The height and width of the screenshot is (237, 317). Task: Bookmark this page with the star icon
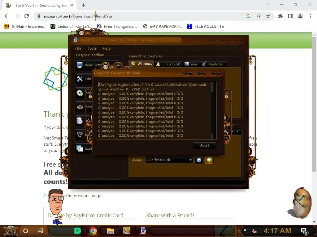[x=268, y=16]
